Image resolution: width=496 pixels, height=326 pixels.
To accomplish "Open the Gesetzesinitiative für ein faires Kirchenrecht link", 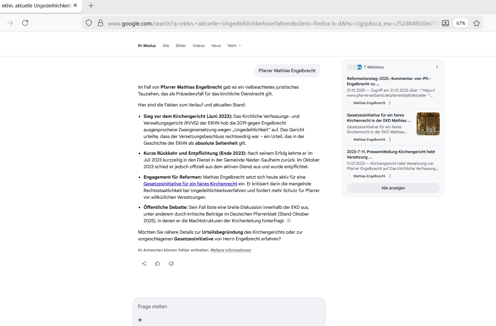I will coord(190,184).
